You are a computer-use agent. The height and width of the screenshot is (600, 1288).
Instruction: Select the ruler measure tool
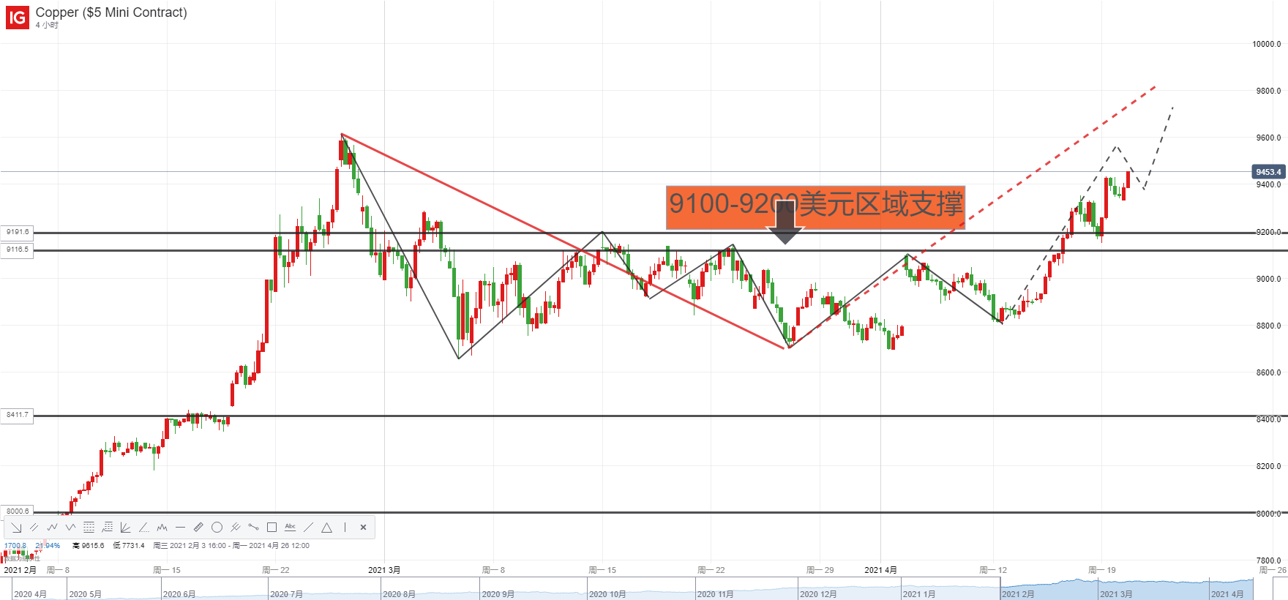198,528
